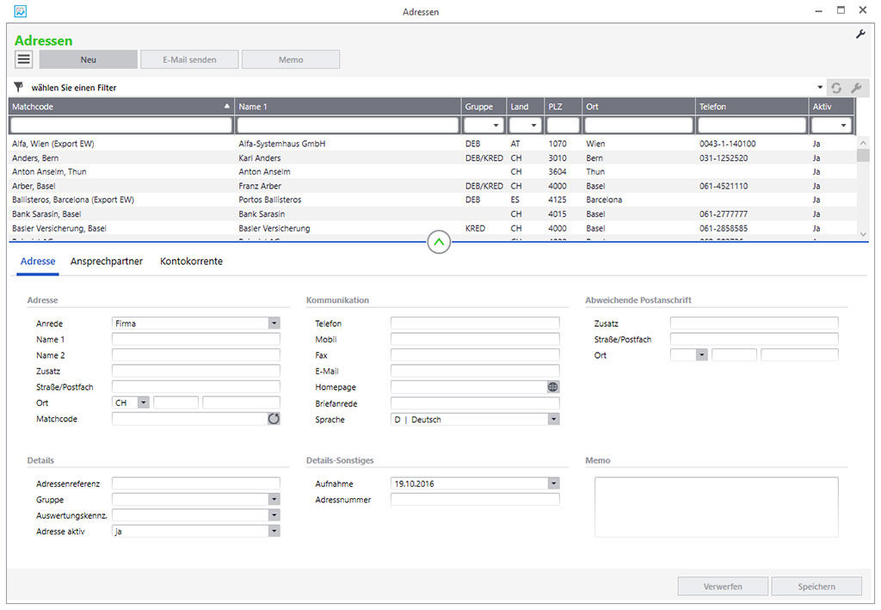
Task: Click the Ort column header
Action: [638, 106]
